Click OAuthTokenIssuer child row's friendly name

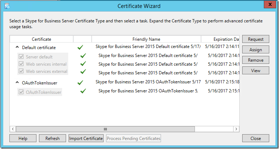click(x=148, y=91)
